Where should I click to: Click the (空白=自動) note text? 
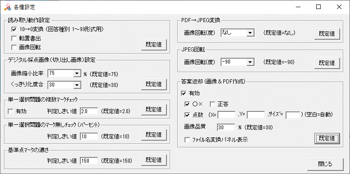[x=318, y=114]
